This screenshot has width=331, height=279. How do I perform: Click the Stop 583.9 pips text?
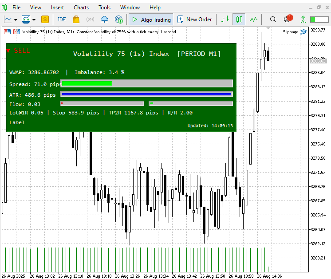point(76,113)
